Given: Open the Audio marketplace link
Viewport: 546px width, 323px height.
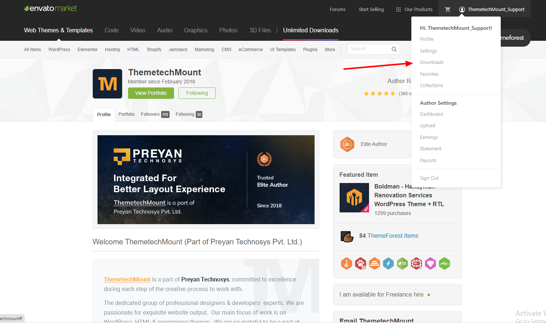Looking at the screenshot, I should pos(164,30).
